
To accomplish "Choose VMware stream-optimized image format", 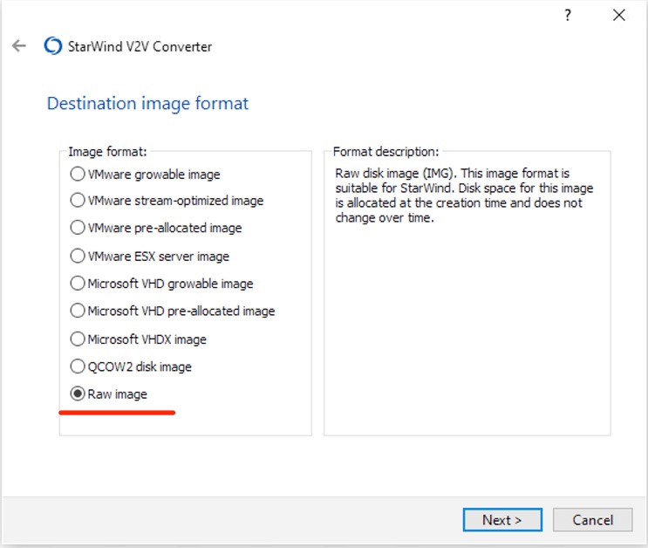I will 78,201.
